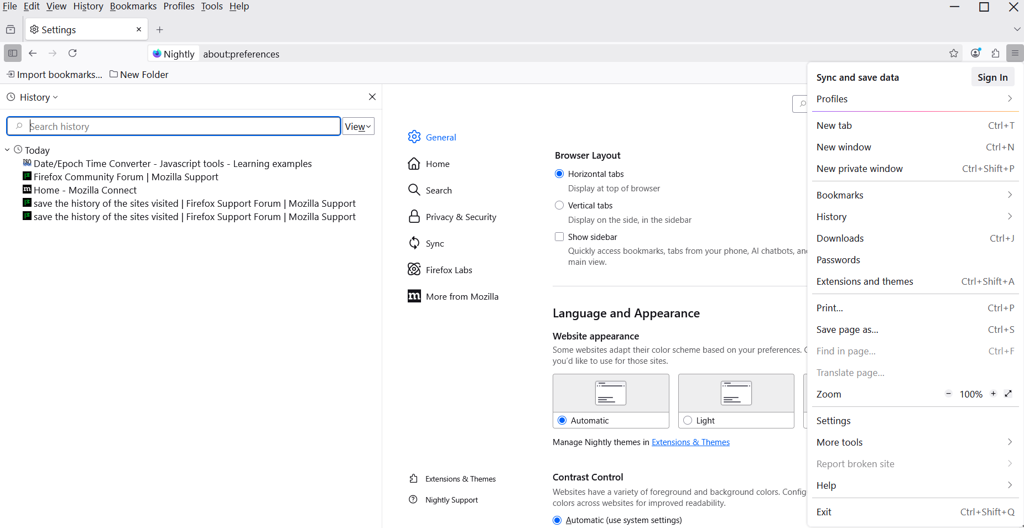1024x528 pixels.
Task: Open the View dropdown in history sidebar
Action: coord(358,126)
